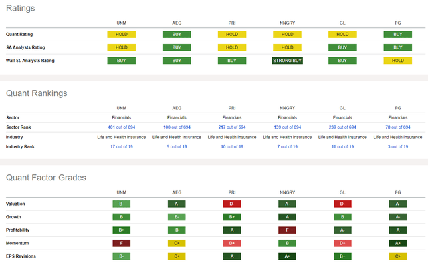Screen dimensions: 428x267
Task: Open NNGRY sector rank 139 out of 694
Action: (287, 127)
